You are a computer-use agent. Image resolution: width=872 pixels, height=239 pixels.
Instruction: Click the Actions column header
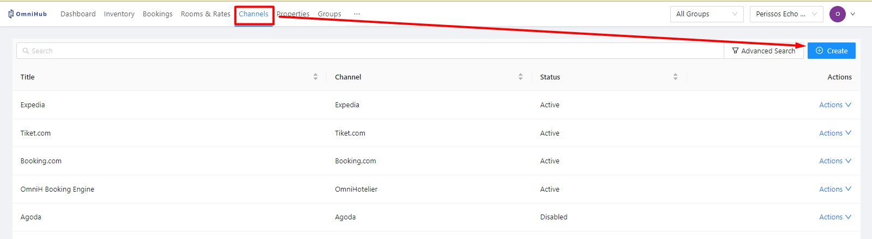[x=839, y=77]
